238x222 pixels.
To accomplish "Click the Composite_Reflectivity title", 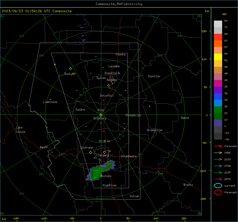I will pyautogui.click(x=119, y=4).
